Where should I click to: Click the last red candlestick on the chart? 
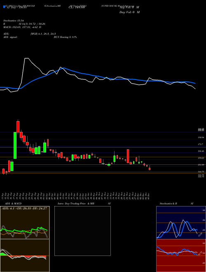150,169
